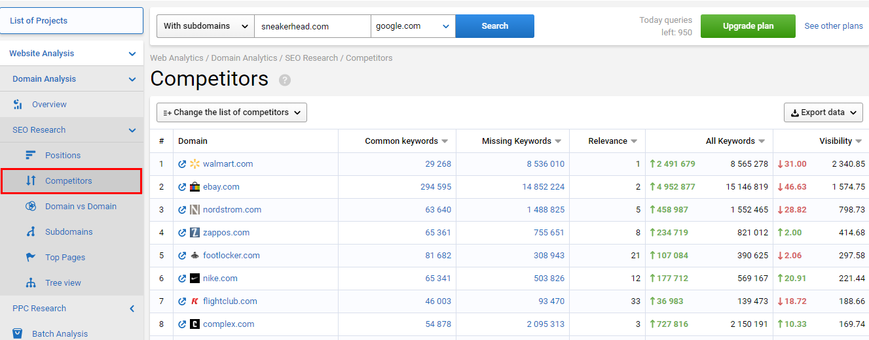Image resolution: width=869 pixels, height=340 pixels.
Task: Click the SEO Research breadcrumb link
Action: pos(311,58)
